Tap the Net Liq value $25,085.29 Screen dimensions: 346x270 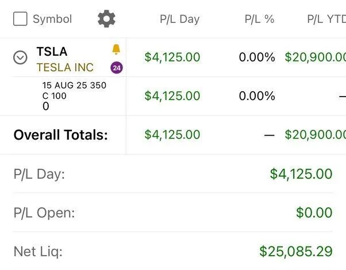coord(295,251)
